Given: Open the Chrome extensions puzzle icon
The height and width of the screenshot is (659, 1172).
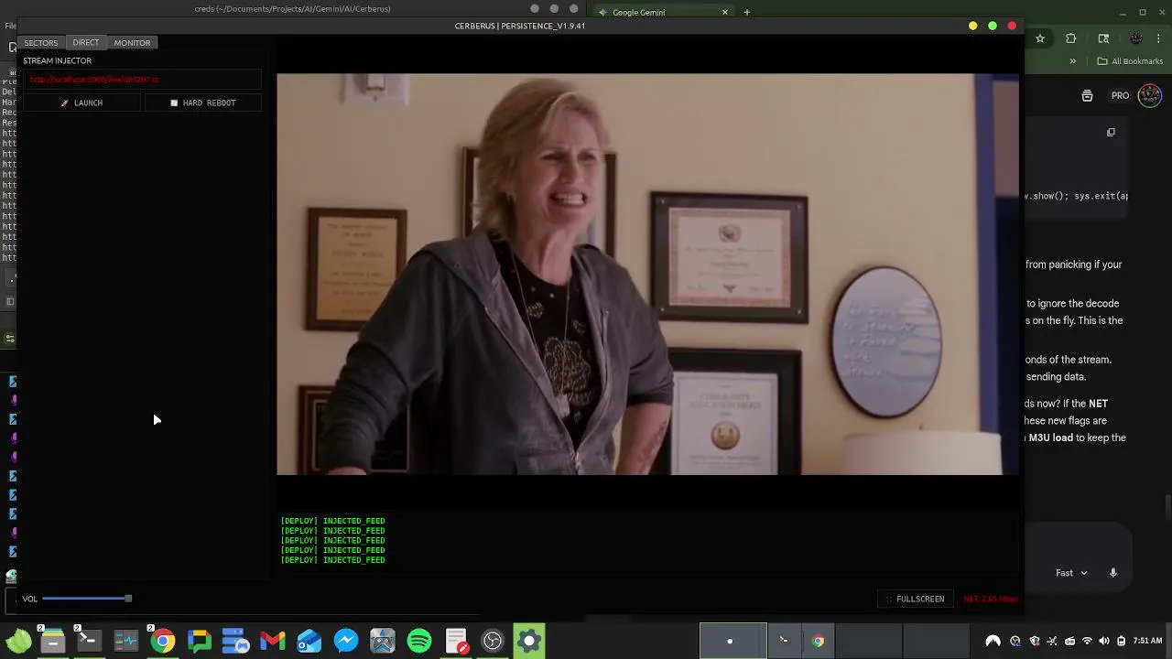Looking at the screenshot, I should coord(1071,38).
